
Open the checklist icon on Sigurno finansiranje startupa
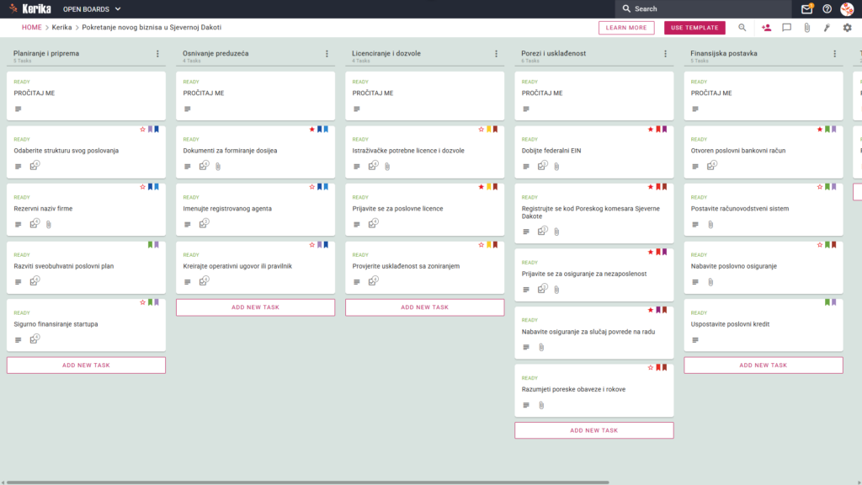click(x=35, y=338)
